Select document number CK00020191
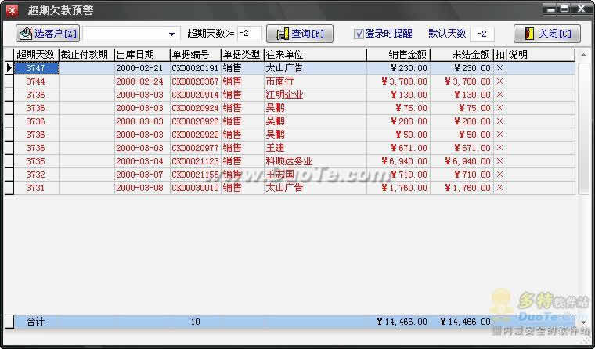The image size is (595, 349). (196, 68)
